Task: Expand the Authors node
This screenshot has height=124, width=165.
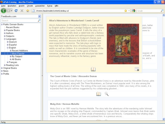Action: tap(5, 33)
